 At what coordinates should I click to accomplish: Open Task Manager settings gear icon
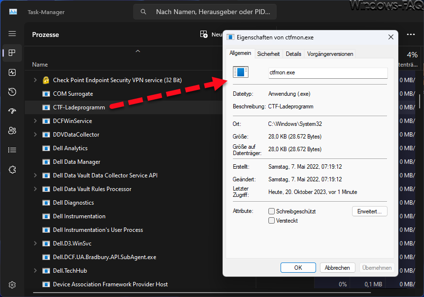[12, 285]
